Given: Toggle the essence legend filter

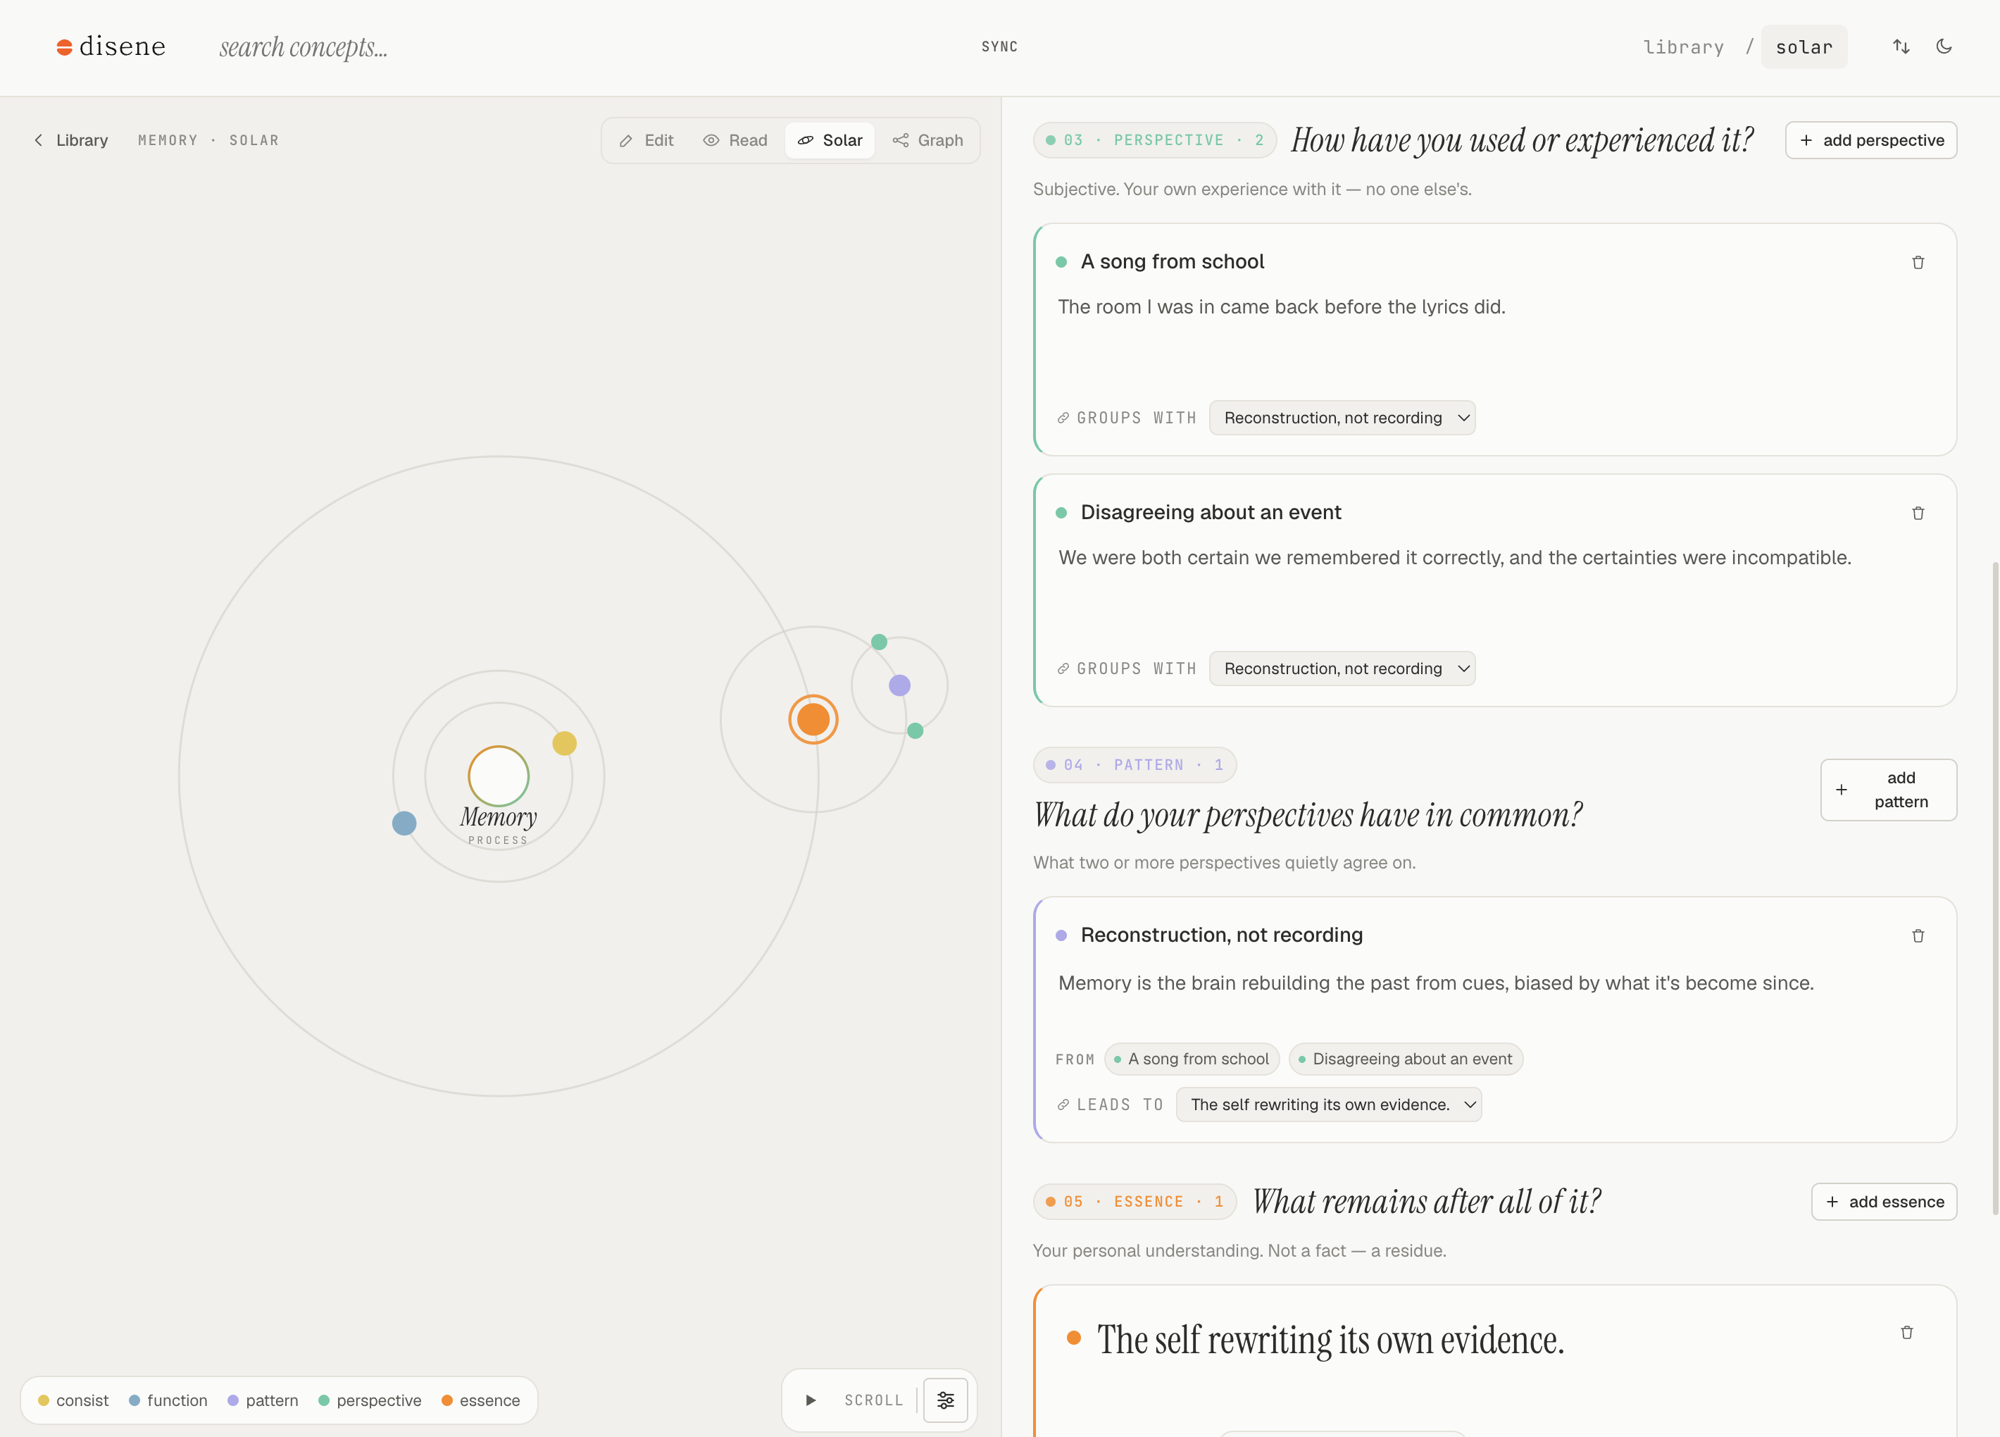Looking at the screenshot, I should point(480,1400).
